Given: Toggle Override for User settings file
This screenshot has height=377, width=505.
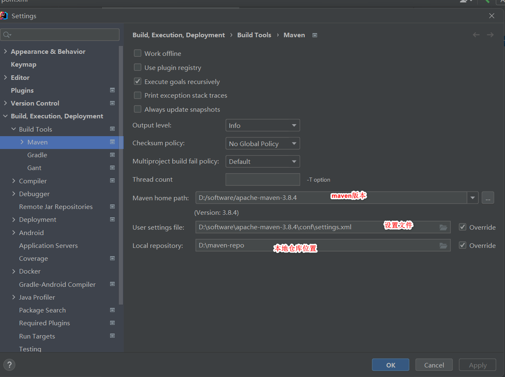Looking at the screenshot, I should click(463, 227).
